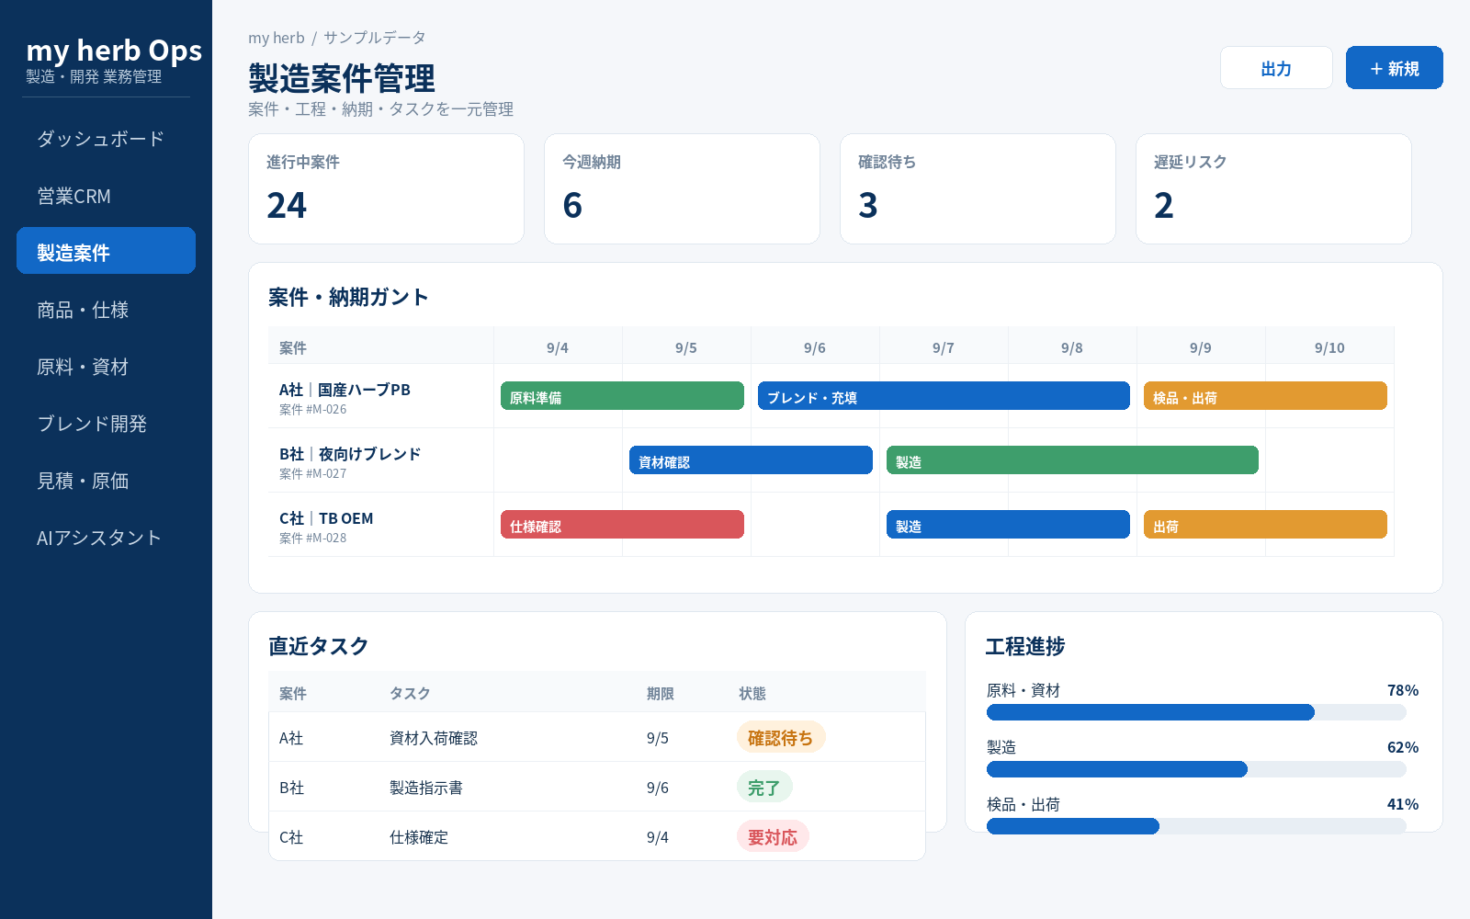Viewport: 1470px width, 919px height.
Task: Click the 9/7 gantt column header
Action: 944,347
